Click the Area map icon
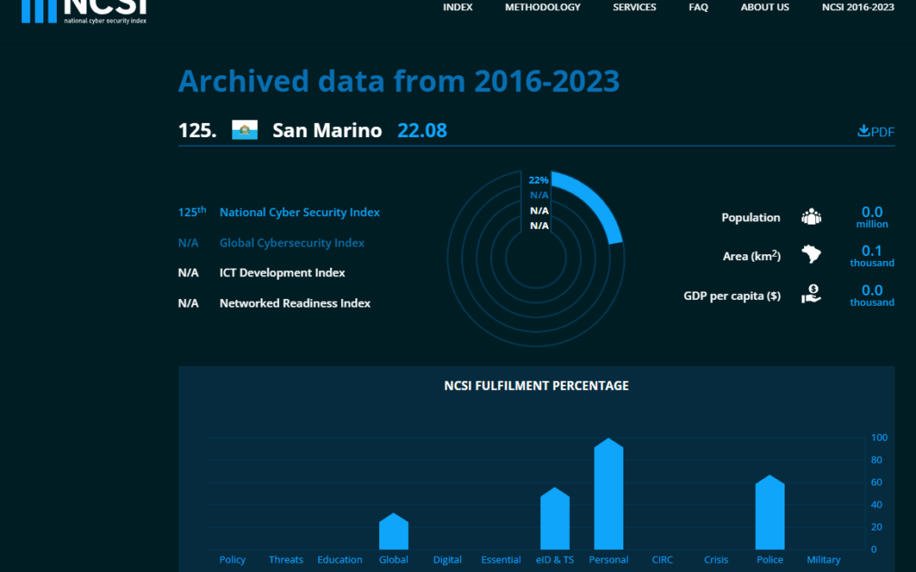The image size is (916, 572). [x=811, y=254]
